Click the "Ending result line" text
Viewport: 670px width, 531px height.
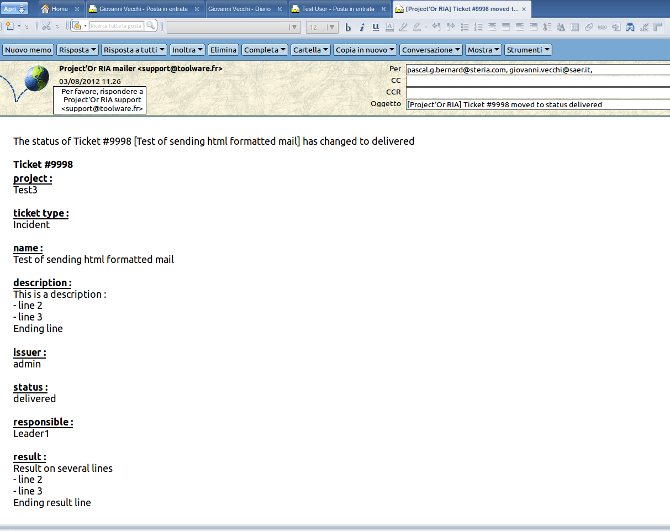(x=52, y=503)
